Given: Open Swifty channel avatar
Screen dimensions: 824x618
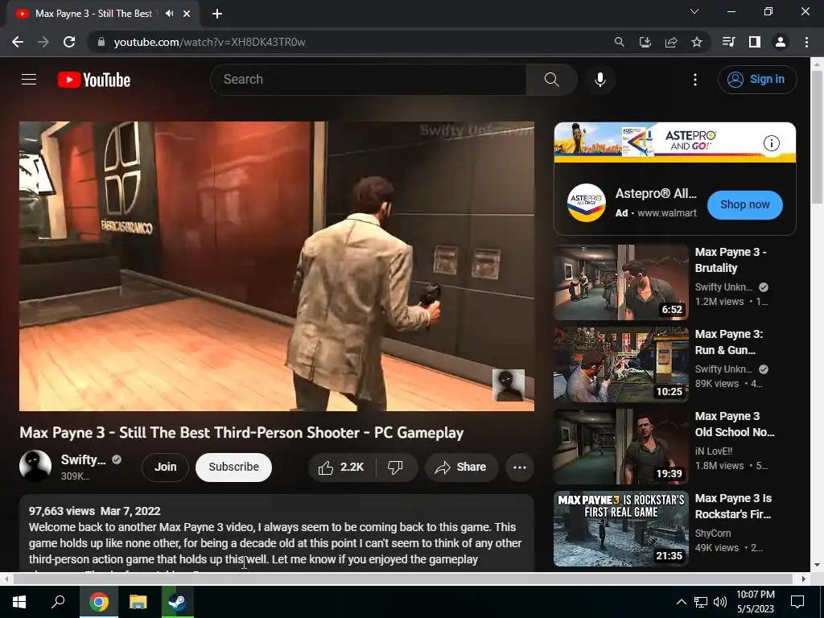Looking at the screenshot, I should click(x=35, y=466).
